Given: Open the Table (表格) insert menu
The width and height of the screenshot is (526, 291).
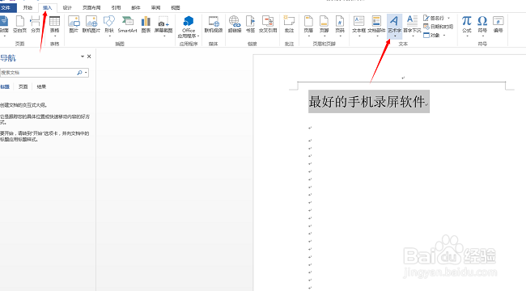Looking at the screenshot, I should [54, 26].
